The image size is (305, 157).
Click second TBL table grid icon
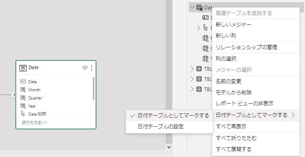click(199, 79)
